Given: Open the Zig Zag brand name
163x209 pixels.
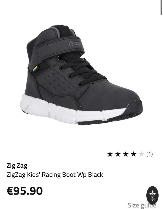Looking at the screenshot, I should click(x=17, y=166).
